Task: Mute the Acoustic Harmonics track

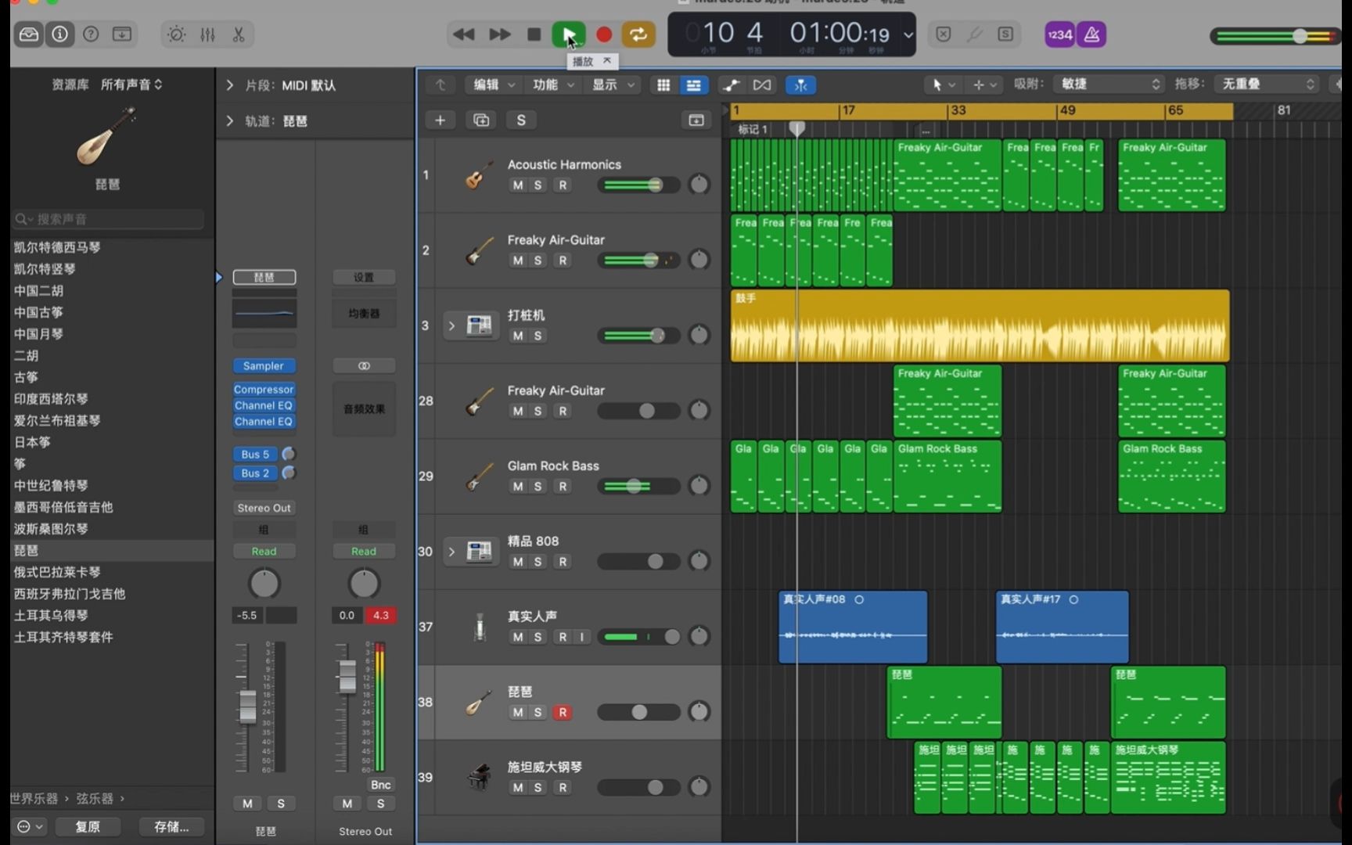Action: pyautogui.click(x=517, y=185)
